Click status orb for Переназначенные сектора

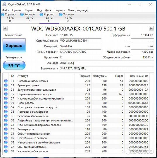point(6,94)
